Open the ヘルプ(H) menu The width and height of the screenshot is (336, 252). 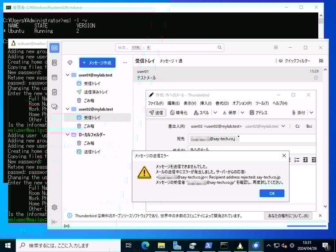click(x=280, y=103)
